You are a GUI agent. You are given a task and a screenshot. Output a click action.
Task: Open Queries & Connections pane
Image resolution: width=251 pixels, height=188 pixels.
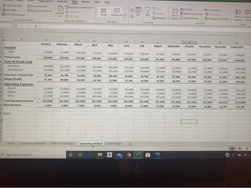[x=79, y=8]
